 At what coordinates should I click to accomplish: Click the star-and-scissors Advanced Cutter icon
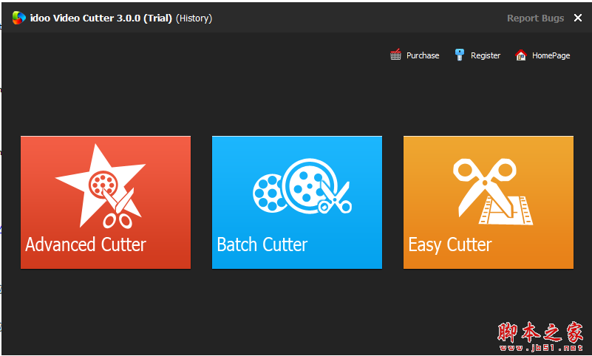coord(101,186)
